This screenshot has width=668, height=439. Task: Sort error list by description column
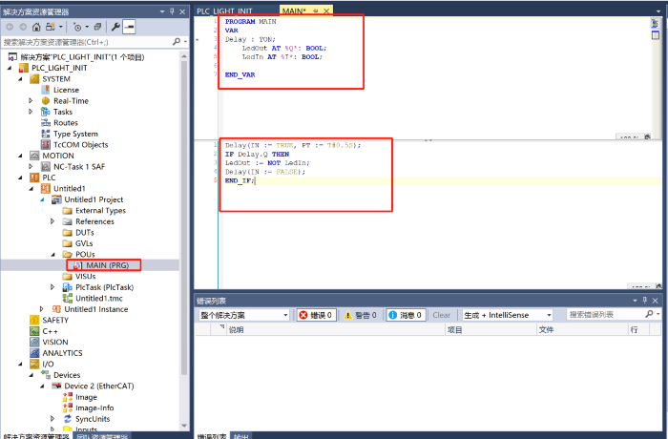(336, 329)
